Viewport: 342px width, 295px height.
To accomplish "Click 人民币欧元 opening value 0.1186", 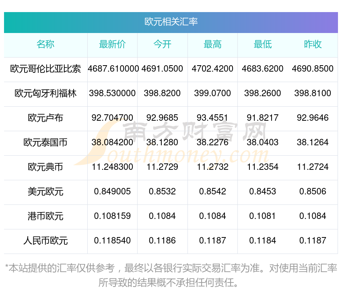I will 162,241.
